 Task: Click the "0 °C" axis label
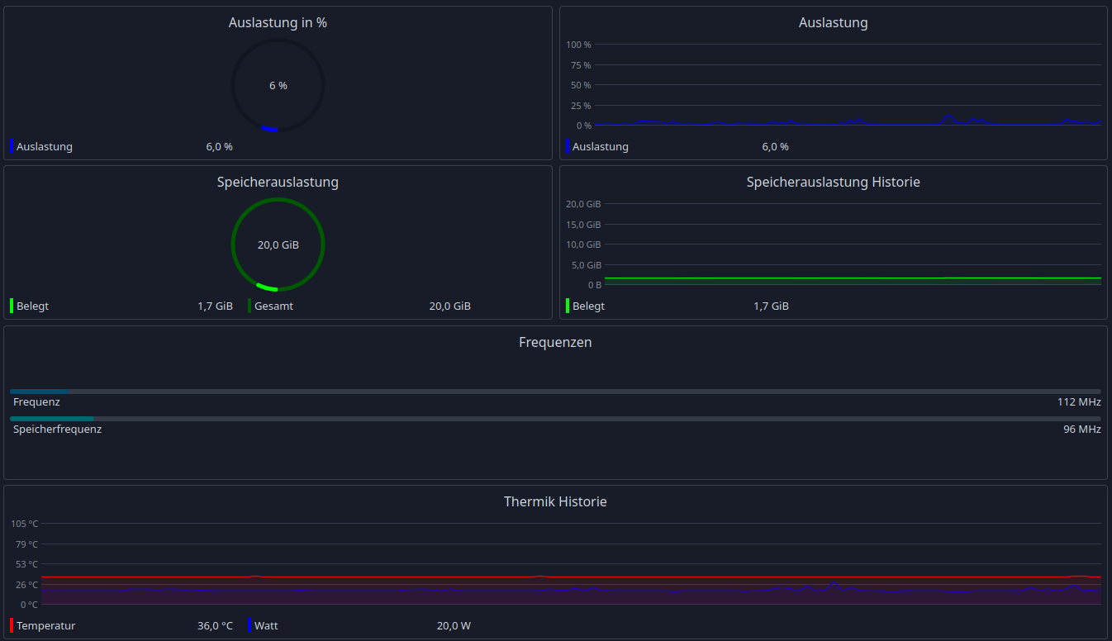tap(30, 605)
